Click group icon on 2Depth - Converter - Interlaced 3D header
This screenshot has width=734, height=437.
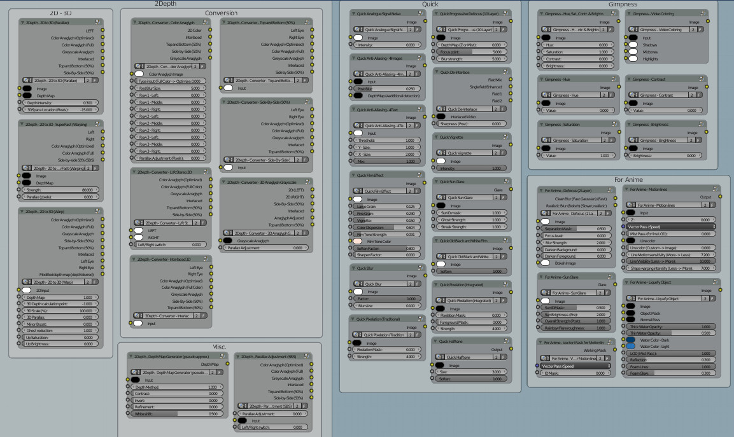click(x=206, y=259)
